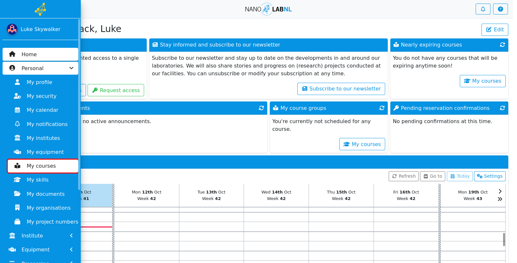The height and width of the screenshot is (263, 517).
Task: Click the Luke Skywalker avatar icon
Action: (x=12, y=29)
